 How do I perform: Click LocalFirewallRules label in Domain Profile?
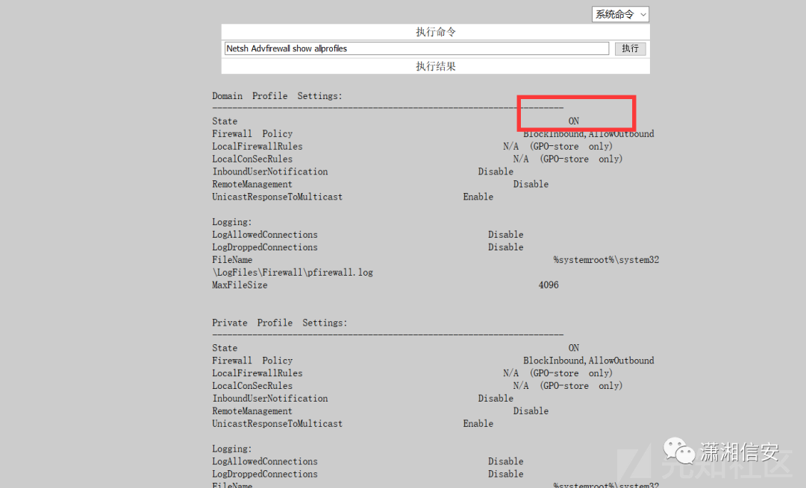[x=257, y=146]
